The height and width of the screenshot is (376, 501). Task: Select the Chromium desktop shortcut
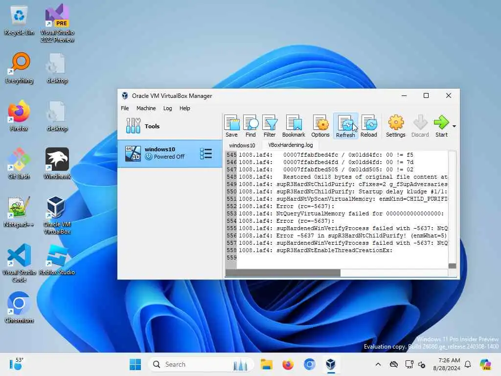click(x=19, y=307)
